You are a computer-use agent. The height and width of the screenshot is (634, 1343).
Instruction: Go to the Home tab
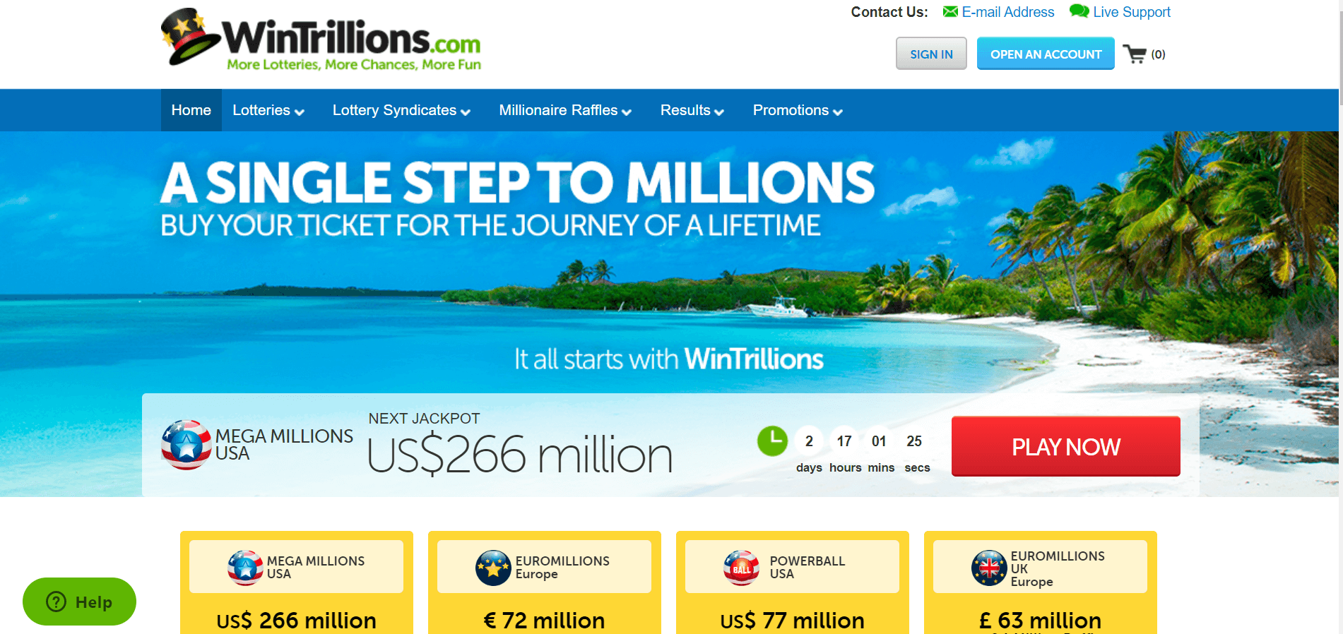pos(191,110)
